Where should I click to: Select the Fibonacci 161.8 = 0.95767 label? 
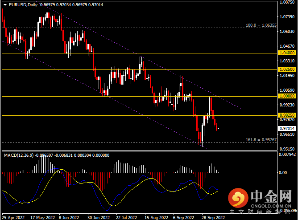(261, 140)
